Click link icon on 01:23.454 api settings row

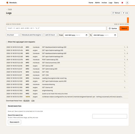pos(125,50)
